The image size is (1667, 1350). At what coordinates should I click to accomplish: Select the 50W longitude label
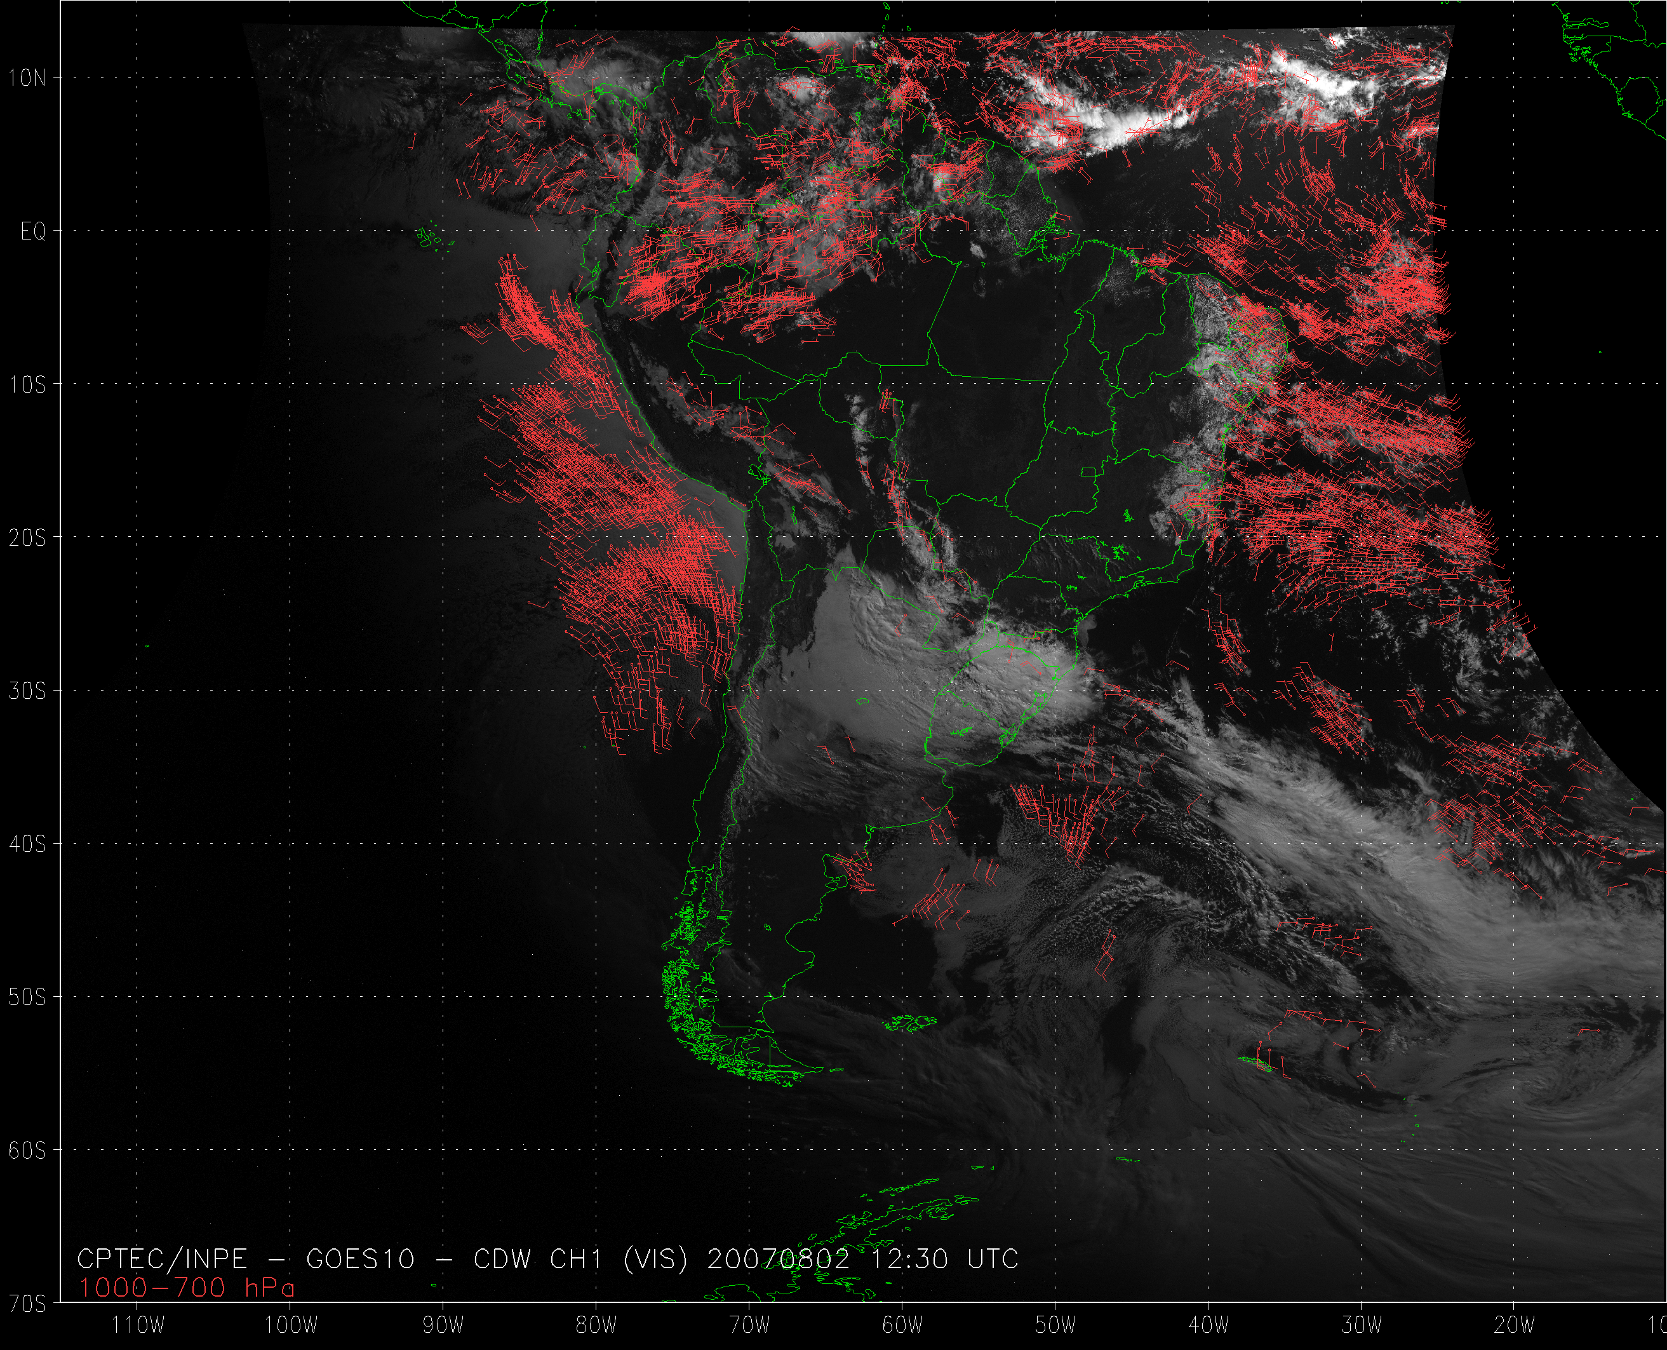point(1055,1326)
